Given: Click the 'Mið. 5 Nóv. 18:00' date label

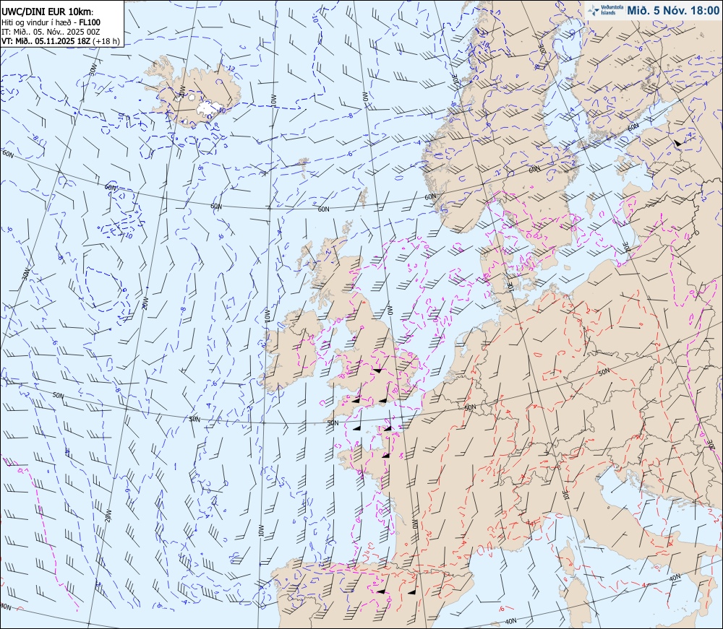Looking at the screenshot, I should tap(673, 10).
